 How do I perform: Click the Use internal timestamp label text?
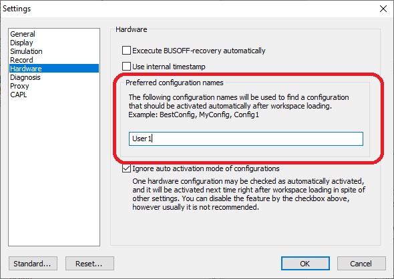[x=168, y=67]
